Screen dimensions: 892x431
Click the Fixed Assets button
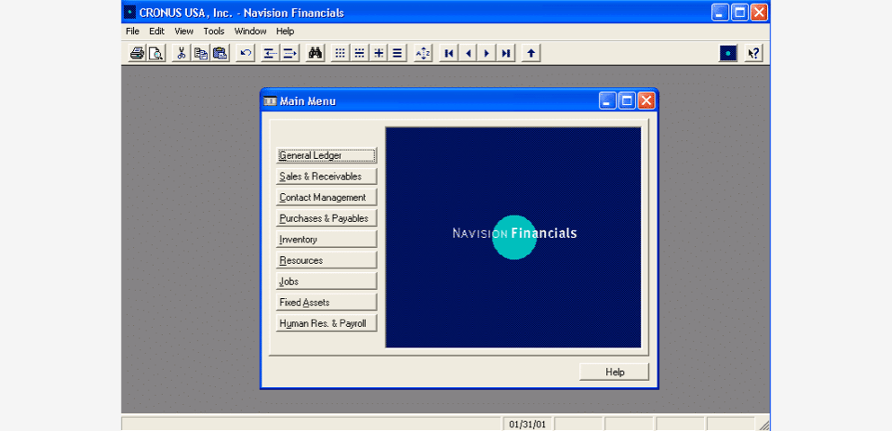[x=326, y=303]
